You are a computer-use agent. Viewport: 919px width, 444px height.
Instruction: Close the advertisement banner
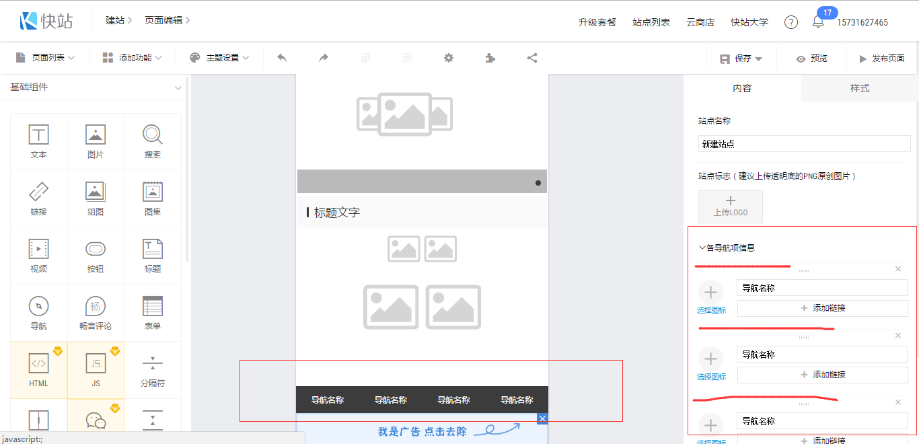click(543, 419)
